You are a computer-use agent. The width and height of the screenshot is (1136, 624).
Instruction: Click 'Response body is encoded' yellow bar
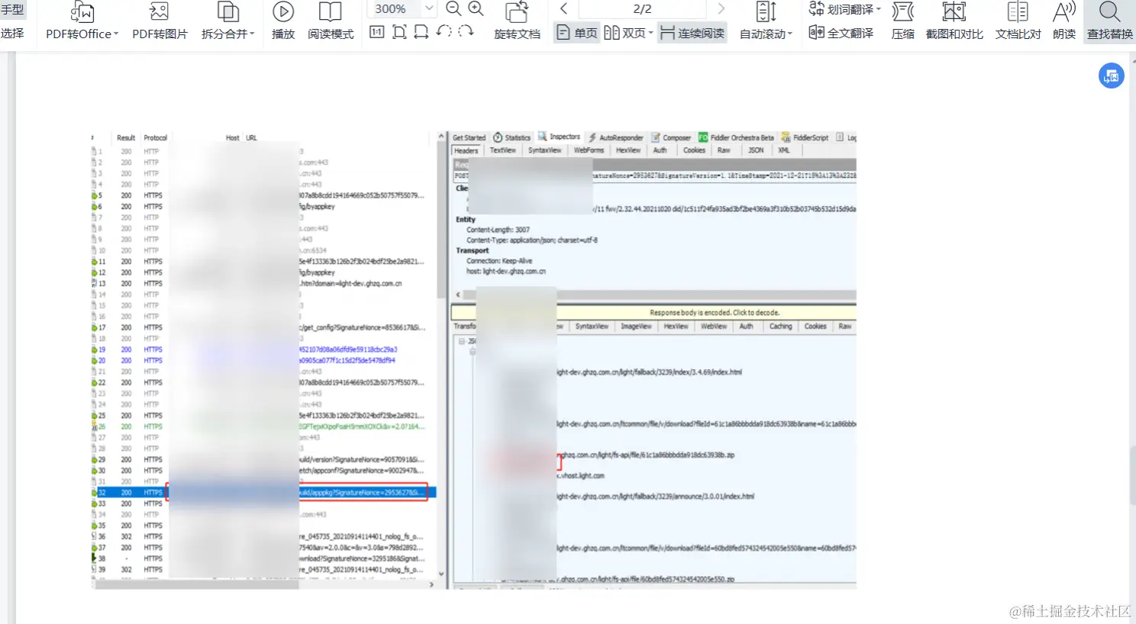click(654, 313)
